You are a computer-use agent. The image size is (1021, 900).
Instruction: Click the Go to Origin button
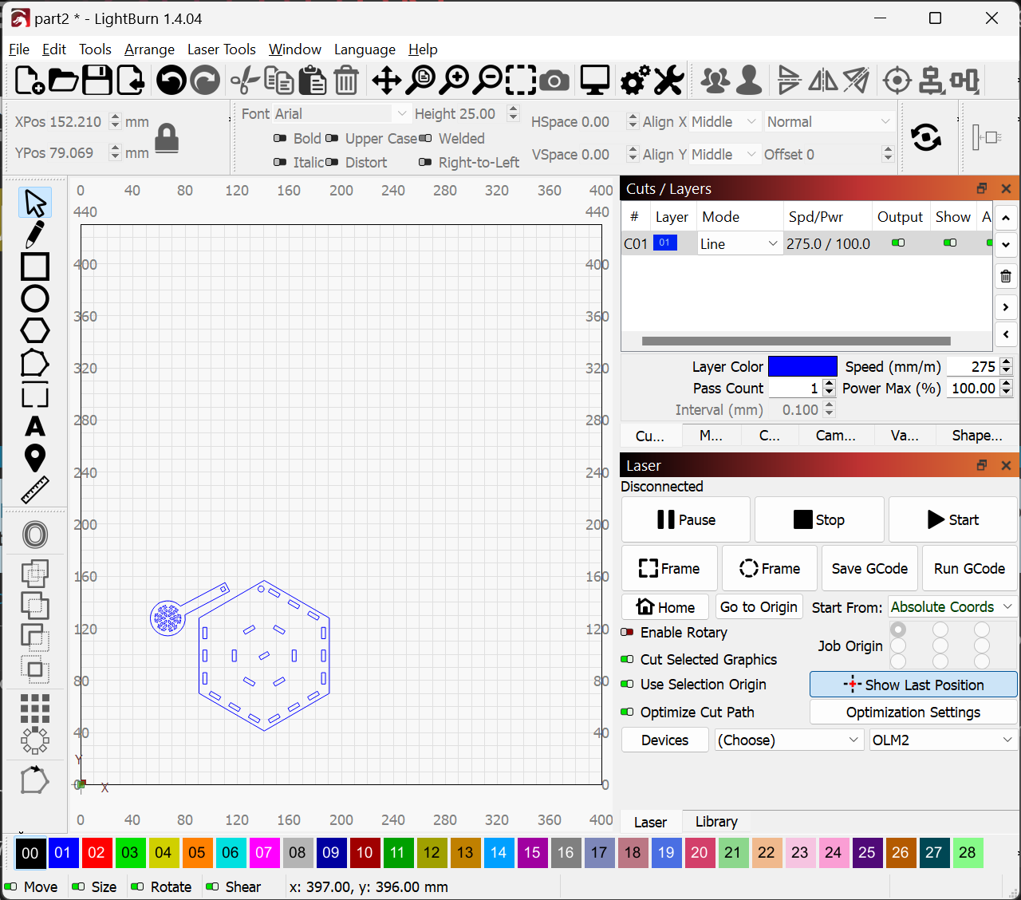pyautogui.click(x=759, y=607)
